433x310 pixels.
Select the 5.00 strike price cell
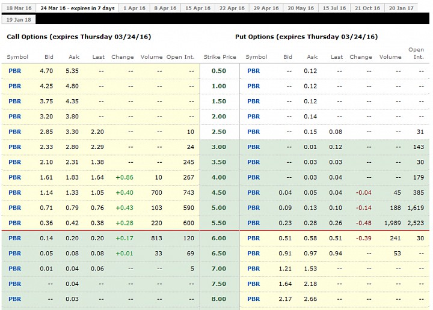tap(219, 208)
